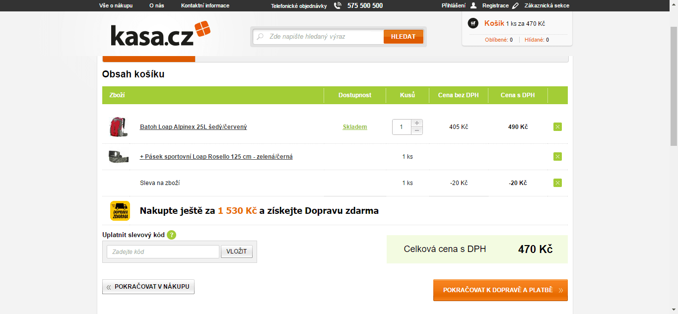Open Kontaktní informace in top menu

click(x=205, y=6)
